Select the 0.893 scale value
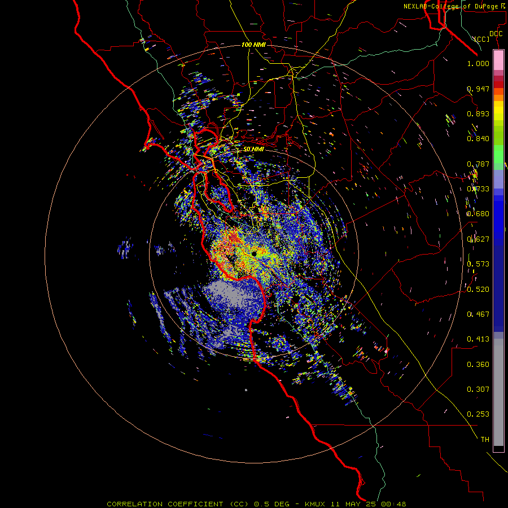The height and width of the screenshot is (508, 508). pos(478,113)
